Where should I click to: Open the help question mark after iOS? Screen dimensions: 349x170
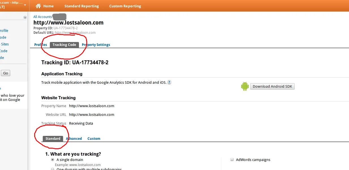click(x=169, y=82)
